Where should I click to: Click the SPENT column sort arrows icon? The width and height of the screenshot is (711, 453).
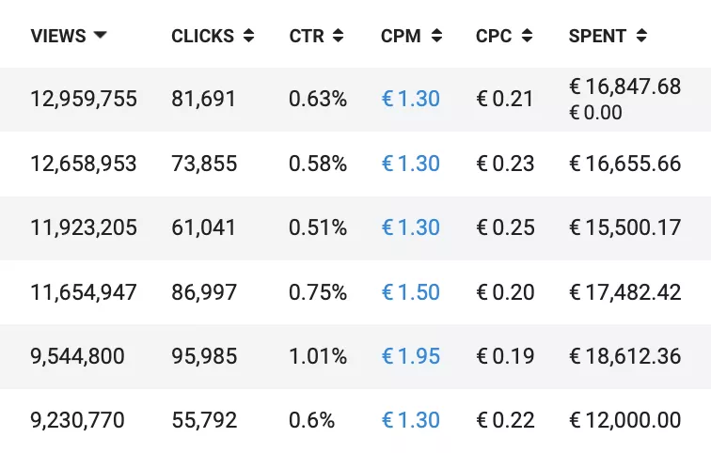click(x=641, y=36)
